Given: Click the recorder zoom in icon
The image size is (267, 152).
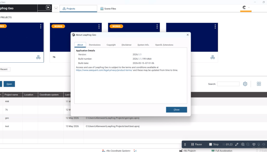Looking at the screenshot, I should [x=243, y=144].
